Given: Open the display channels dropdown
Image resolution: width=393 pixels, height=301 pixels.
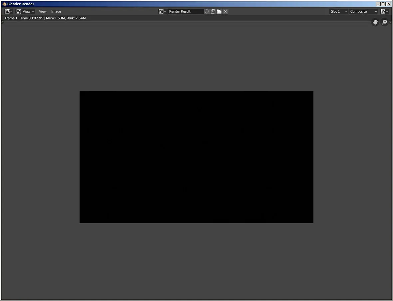Looking at the screenshot, I should click(384, 12).
